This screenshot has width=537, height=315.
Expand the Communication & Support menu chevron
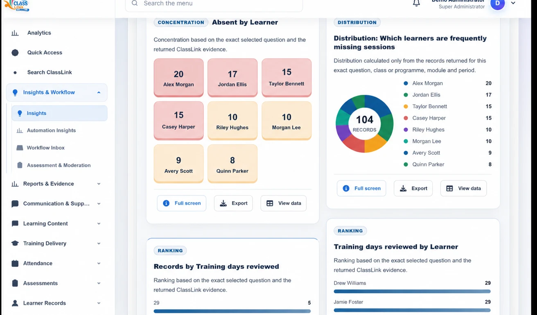tap(99, 204)
